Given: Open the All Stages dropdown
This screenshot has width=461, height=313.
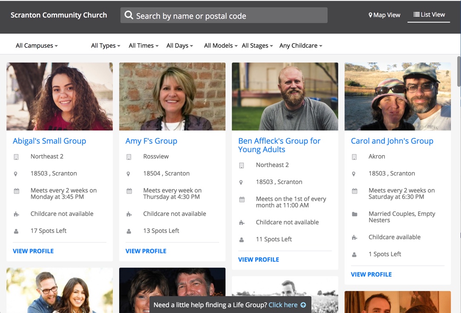Looking at the screenshot, I should 257,45.
